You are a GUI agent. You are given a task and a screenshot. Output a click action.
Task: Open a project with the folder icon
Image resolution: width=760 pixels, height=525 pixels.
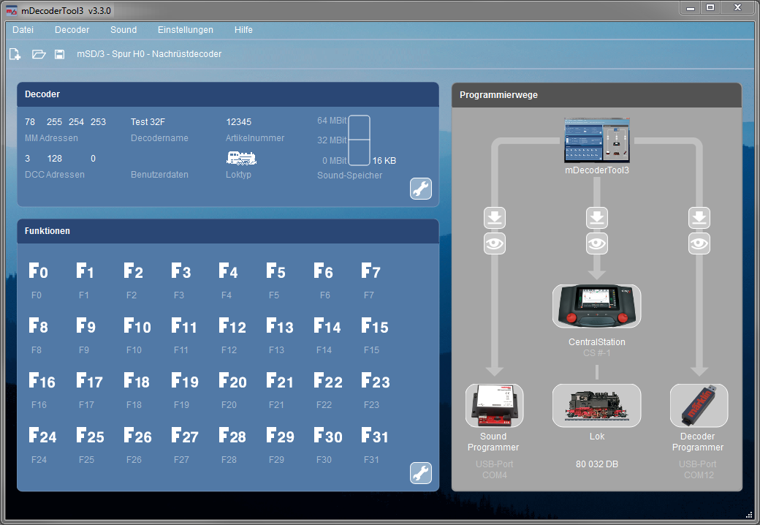point(39,54)
